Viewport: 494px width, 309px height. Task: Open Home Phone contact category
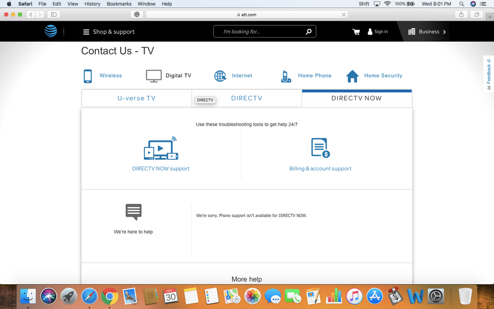[x=314, y=76]
